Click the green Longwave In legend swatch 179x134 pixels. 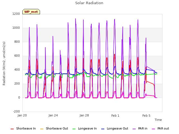point(74,129)
